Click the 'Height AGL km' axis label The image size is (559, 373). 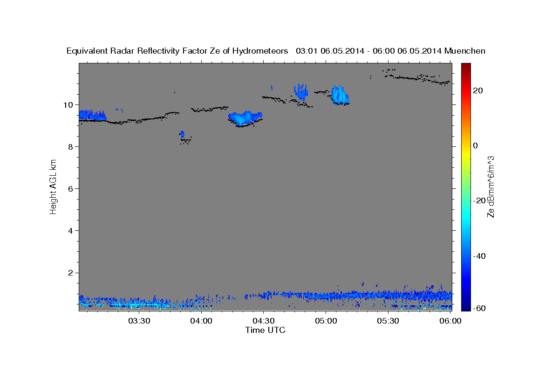point(54,186)
